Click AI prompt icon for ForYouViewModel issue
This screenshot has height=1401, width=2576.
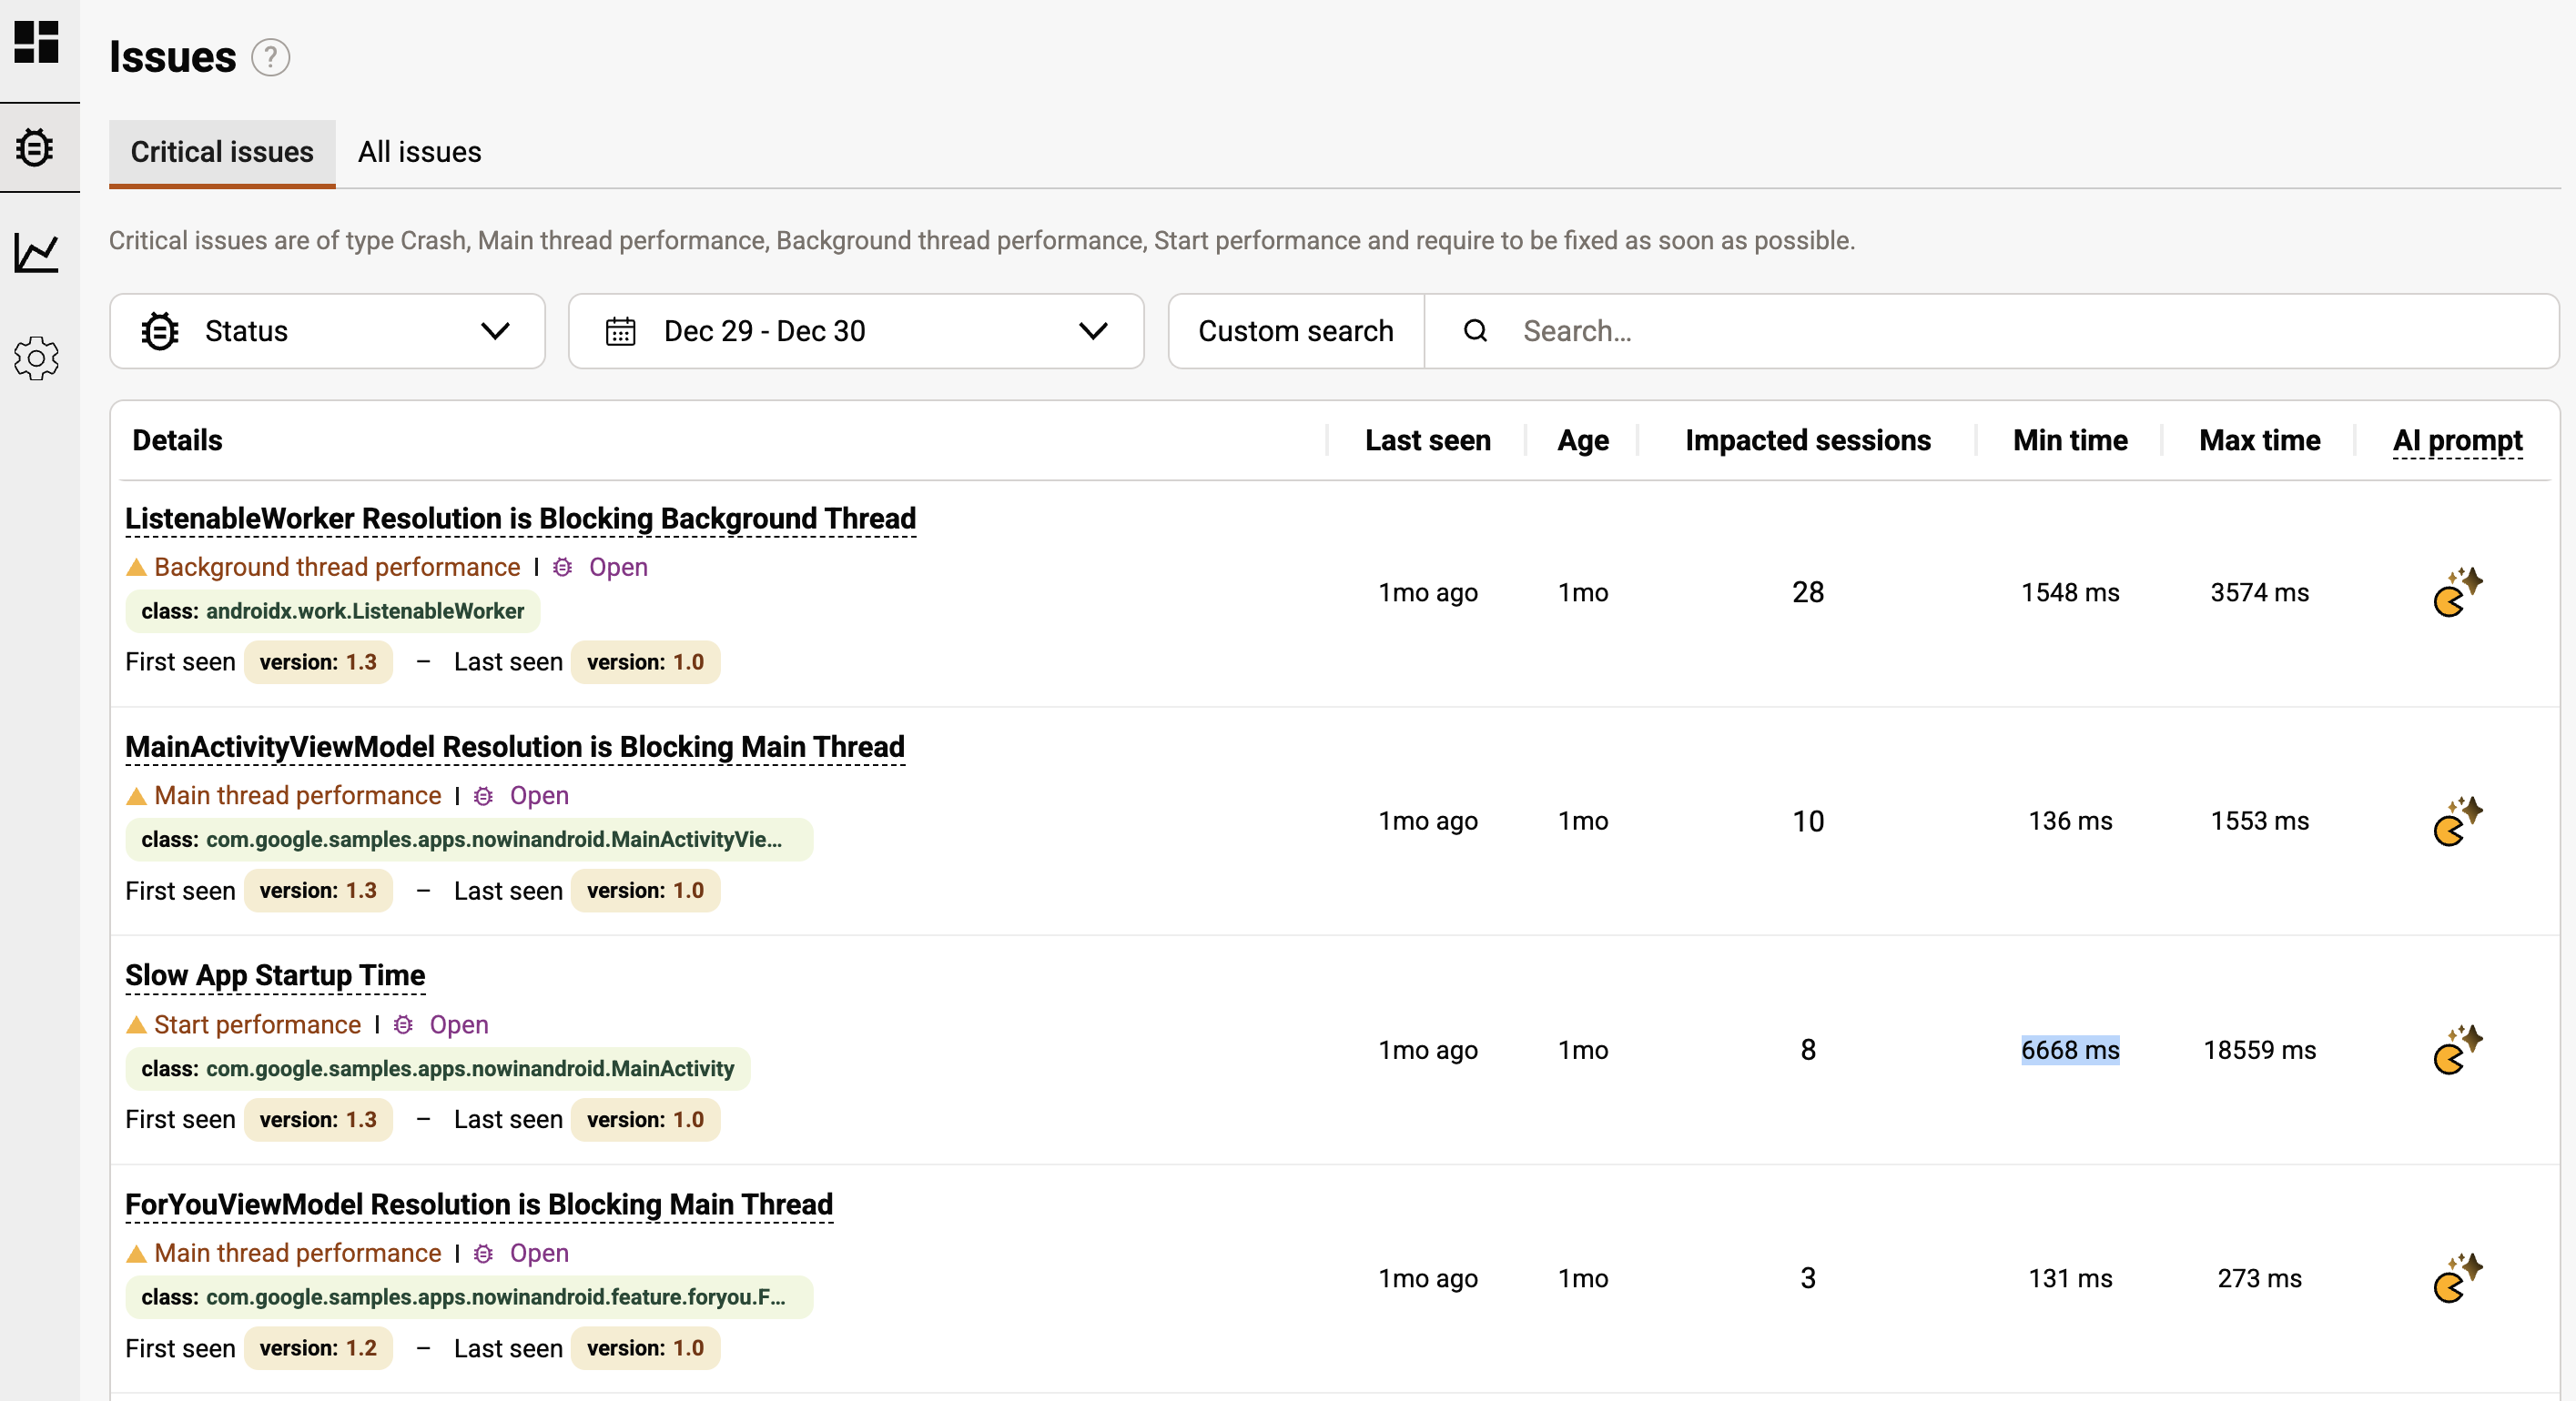(2457, 1278)
